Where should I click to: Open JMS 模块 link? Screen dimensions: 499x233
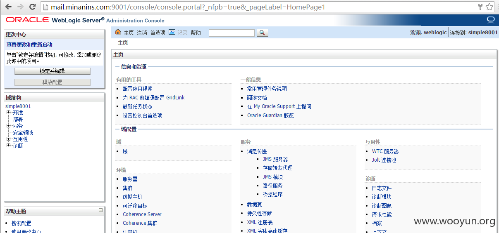point(273,177)
